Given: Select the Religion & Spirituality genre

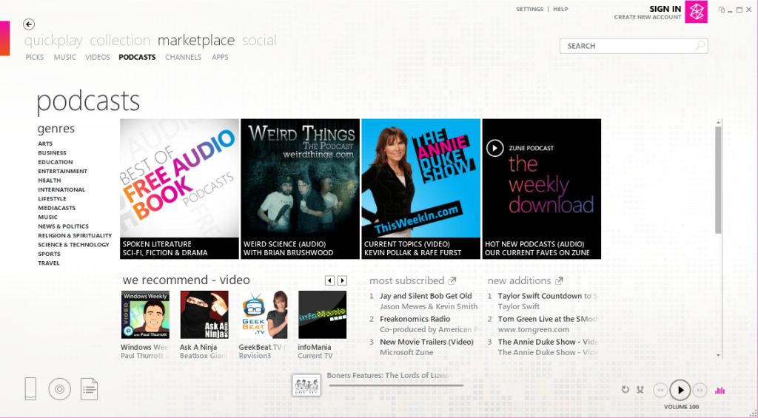Looking at the screenshot, I should 75,235.
